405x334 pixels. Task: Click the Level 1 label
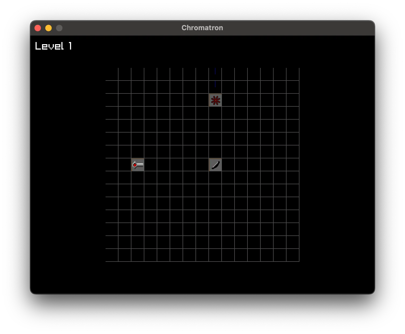tap(53, 46)
